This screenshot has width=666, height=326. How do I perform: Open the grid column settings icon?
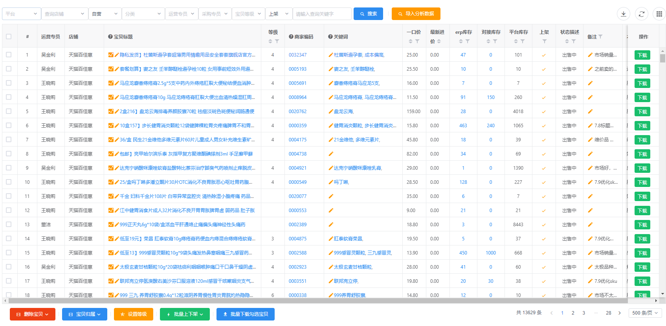pyautogui.click(x=659, y=14)
